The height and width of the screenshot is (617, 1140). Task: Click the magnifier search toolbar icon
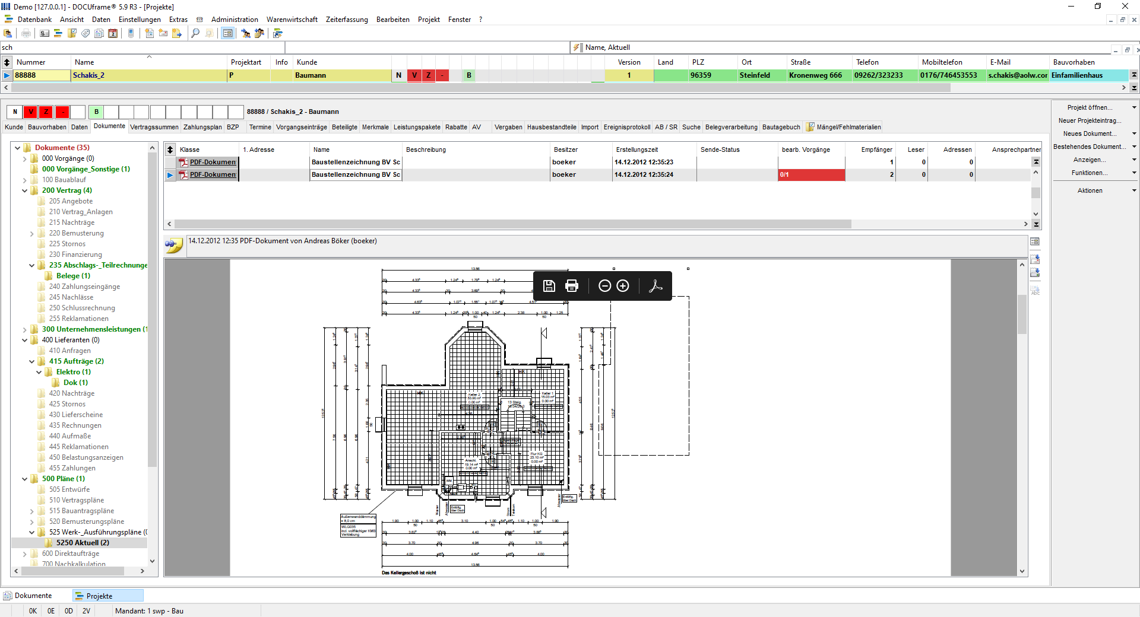click(x=195, y=33)
